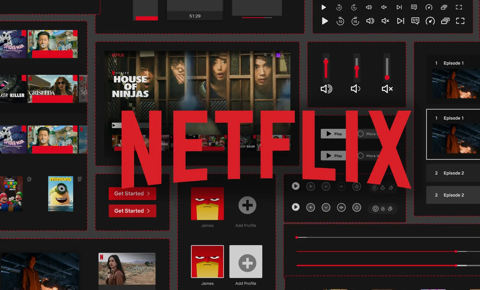Click the round Add Profile plus with the dim label

pyautogui.click(x=247, y=205)
